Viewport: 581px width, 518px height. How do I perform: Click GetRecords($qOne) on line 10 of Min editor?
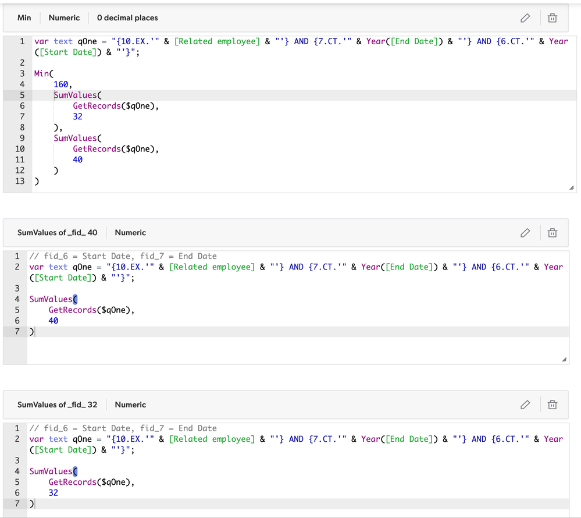(113, 149)
